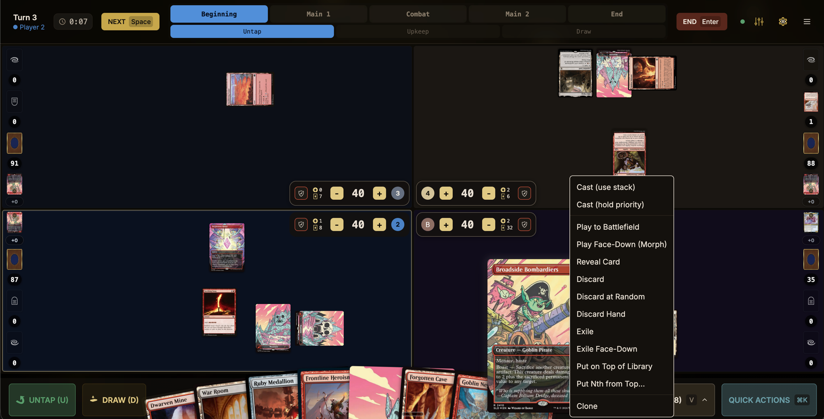Open the list zone icon below the 87 deck
This screenshot has height=419, width=824.
click(14, 301)
